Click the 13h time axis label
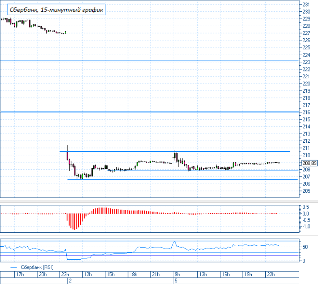The height and width of the screenshot is (285, 318). point(203,275)
